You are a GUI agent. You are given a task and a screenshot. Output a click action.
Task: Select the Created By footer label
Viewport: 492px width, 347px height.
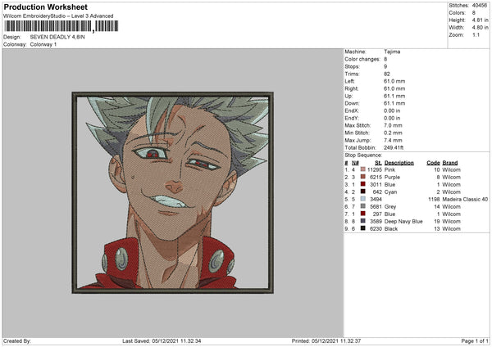click(17, 340)
